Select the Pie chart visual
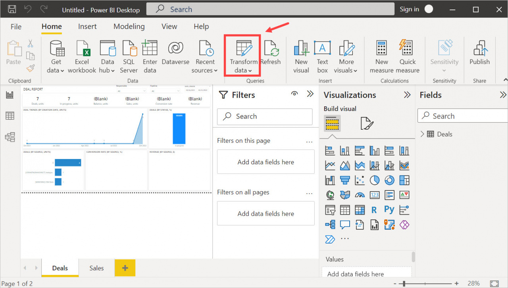 (x=375, y=180)
